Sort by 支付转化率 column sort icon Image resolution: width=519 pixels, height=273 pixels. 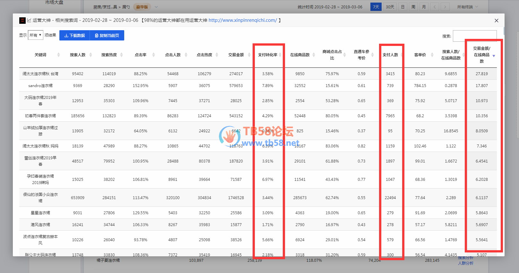pyautogui.click(x=280, y=55)
